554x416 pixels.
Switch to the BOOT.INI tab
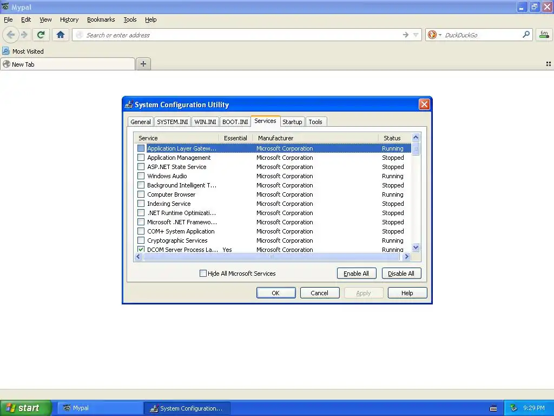pos(235,122)
